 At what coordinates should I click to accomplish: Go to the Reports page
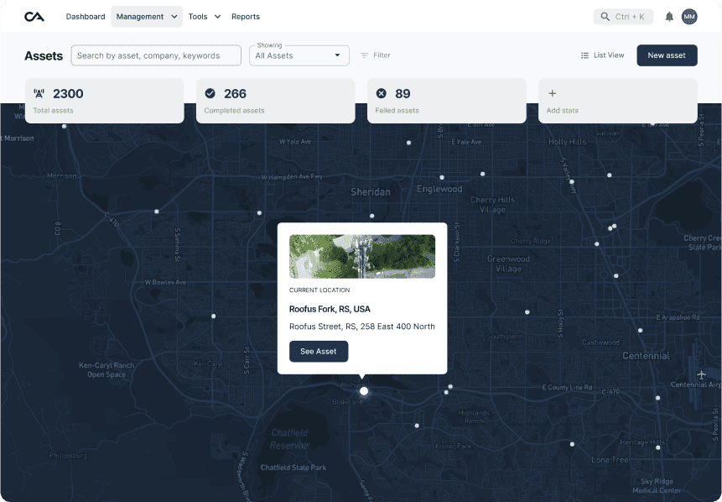click(246, 17)
